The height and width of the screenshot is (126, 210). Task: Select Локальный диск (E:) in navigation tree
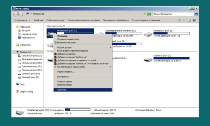[x=32, y=63]
